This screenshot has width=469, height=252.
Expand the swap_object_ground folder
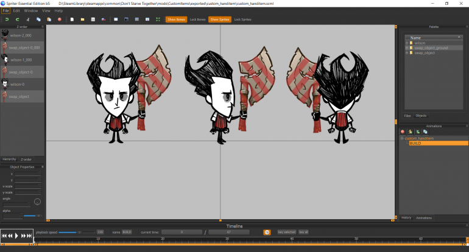point(406,48)
